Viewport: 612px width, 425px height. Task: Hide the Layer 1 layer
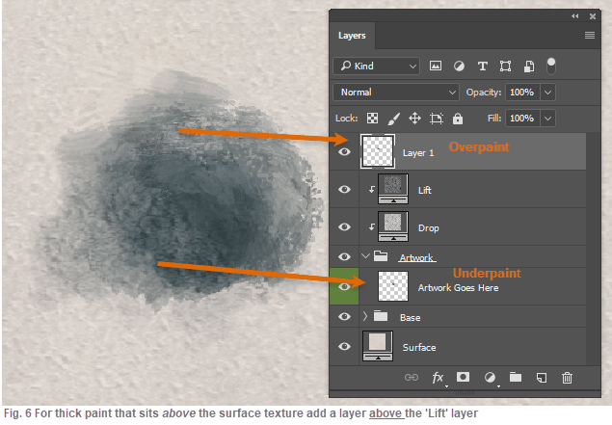(x=344, y=151)
